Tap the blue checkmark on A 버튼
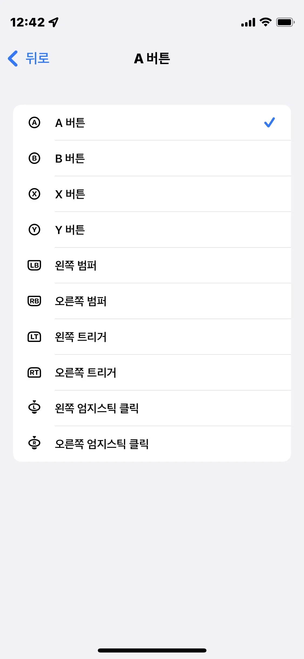Viewport: 304px width, 659px height. (269, 123)
